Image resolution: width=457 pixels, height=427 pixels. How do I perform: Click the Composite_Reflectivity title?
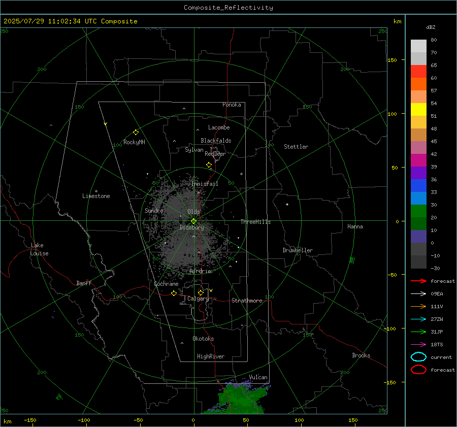228,8
